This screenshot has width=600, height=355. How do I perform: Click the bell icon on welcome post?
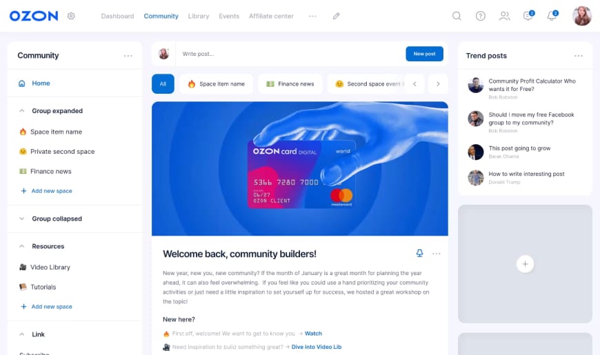click(419, 253)
